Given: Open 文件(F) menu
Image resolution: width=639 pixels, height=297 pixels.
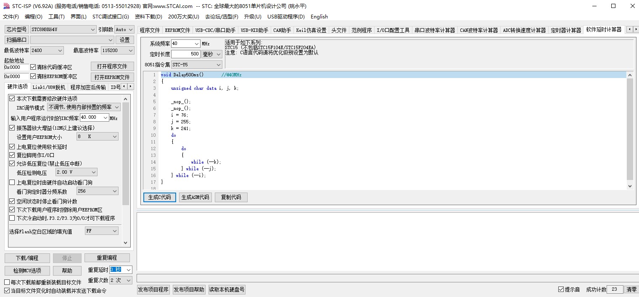Looking at the screenshot, I should point(11,17).
